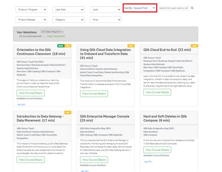View details for Qlik Enterprise Manager Console

pyautogui.click(x=94, y=160)
